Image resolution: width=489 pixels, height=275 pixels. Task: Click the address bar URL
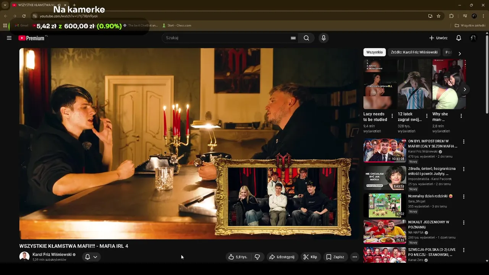[69, 16]
